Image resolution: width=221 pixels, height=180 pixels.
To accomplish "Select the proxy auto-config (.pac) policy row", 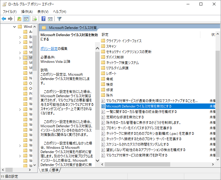I will tap(158, 133).
